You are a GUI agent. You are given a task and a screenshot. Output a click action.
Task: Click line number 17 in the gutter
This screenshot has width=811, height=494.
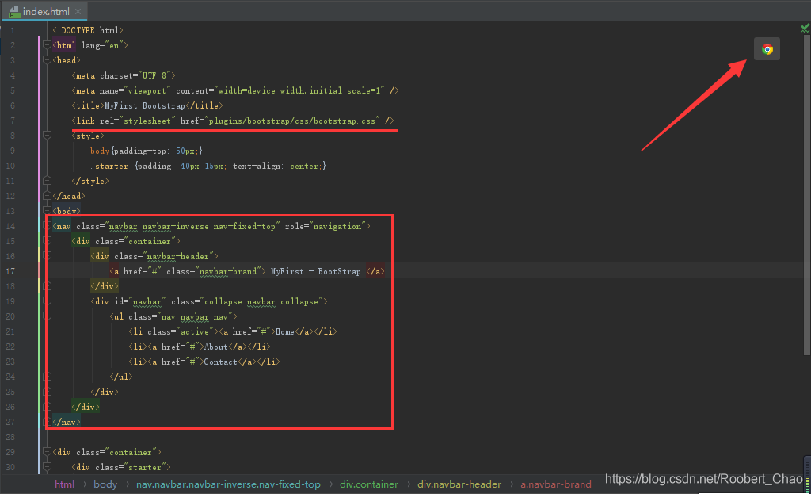tap(10, 271)
